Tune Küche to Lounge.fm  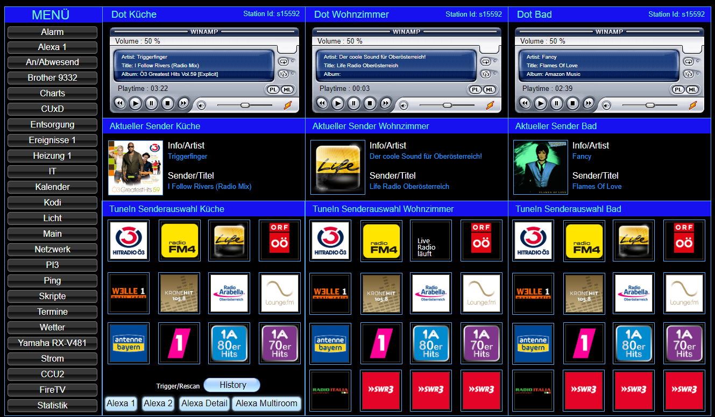[280, 293]
